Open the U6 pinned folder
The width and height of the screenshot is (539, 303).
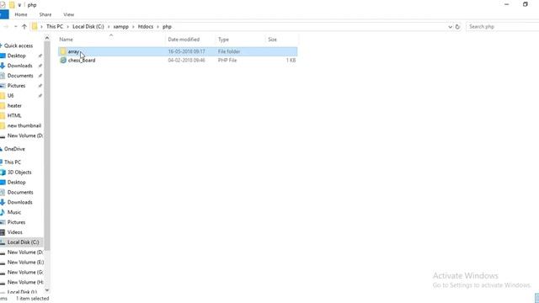tap(10, 95)
